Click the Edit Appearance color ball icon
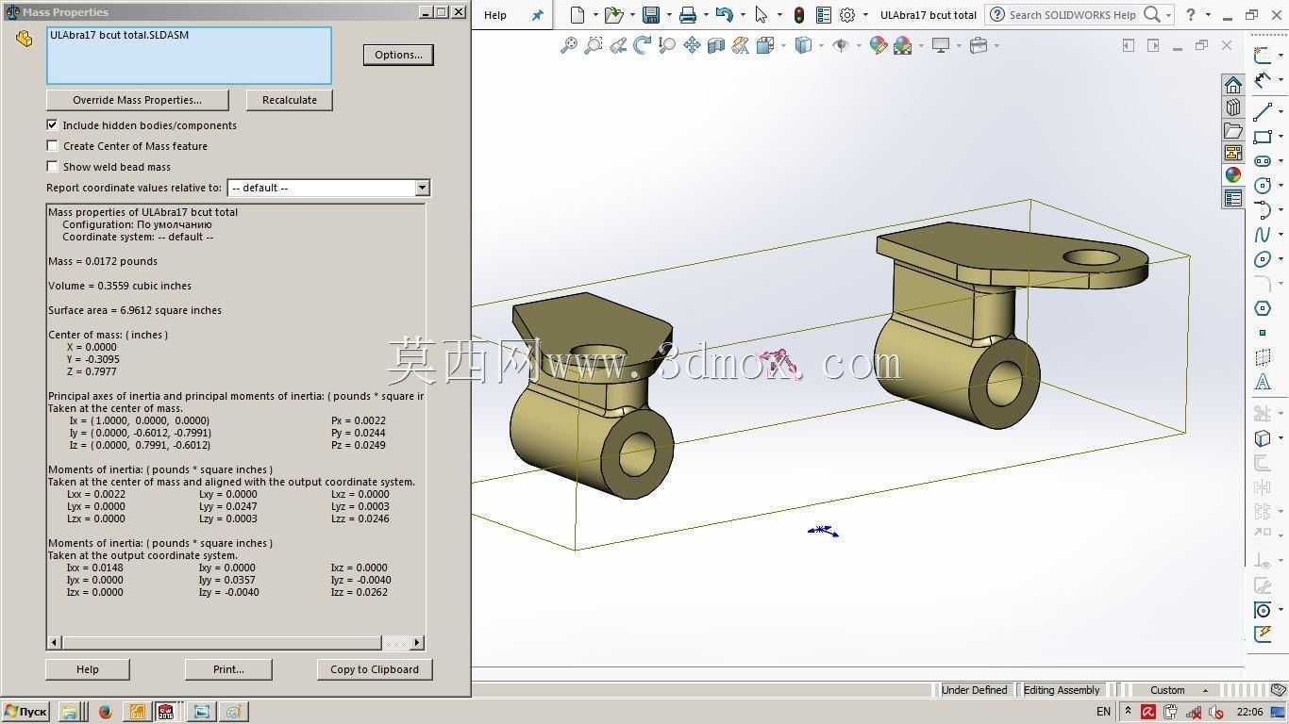This screenshot has height=724, width=1289. click(879, 45)
